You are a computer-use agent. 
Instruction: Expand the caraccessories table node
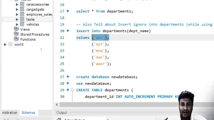tap(17, 4)
